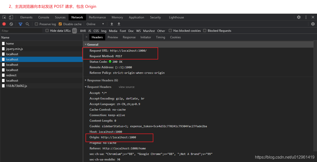Open Network panel settings gear
This screenshot has height=162, width=317.
(313, 24)
